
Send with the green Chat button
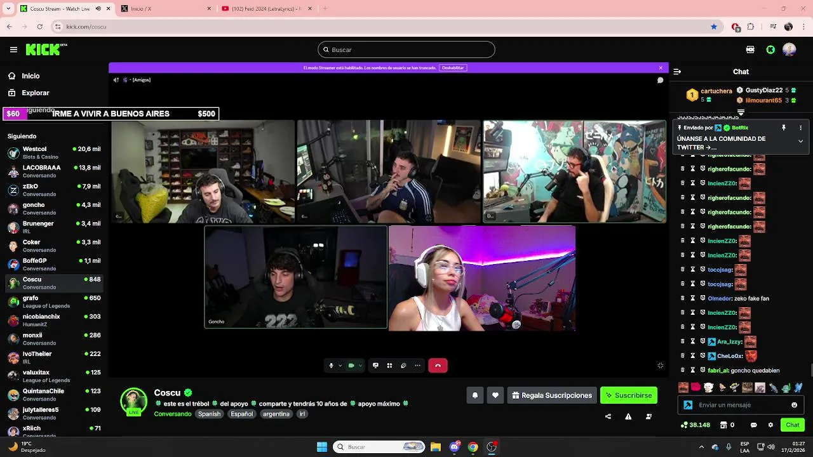click(793, 425)
